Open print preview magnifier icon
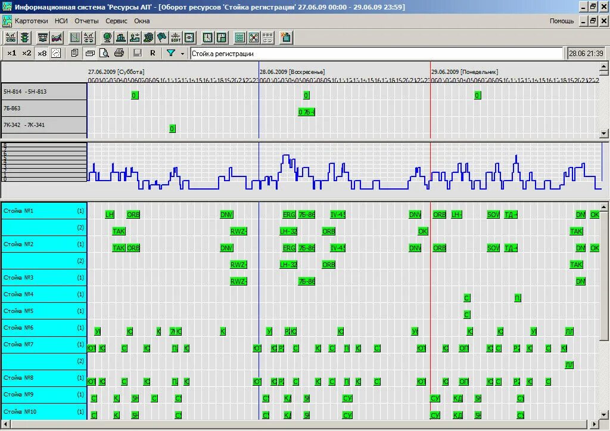 [104, 53]
